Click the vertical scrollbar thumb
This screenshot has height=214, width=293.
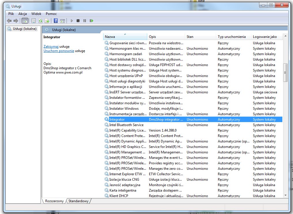(x=285, y=73)
